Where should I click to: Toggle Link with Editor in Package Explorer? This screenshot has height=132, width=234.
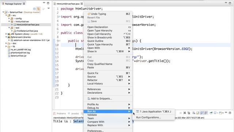point(38,9)
